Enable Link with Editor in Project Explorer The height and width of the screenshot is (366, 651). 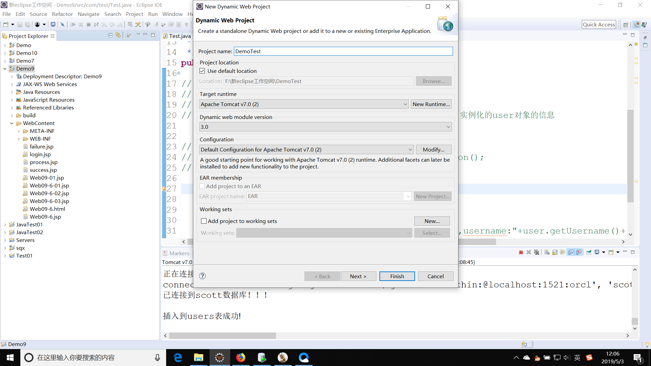(118, 35)
